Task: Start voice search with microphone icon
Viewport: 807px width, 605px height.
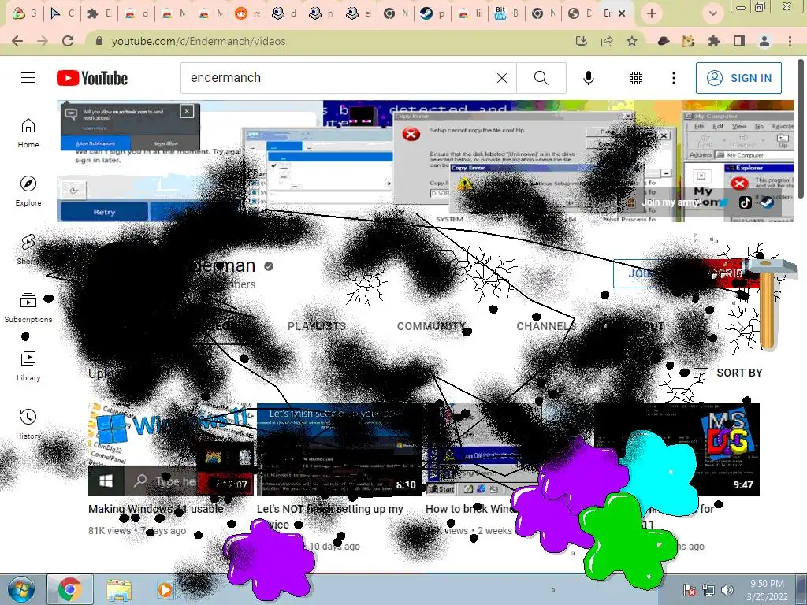Action: coord(588,78)
